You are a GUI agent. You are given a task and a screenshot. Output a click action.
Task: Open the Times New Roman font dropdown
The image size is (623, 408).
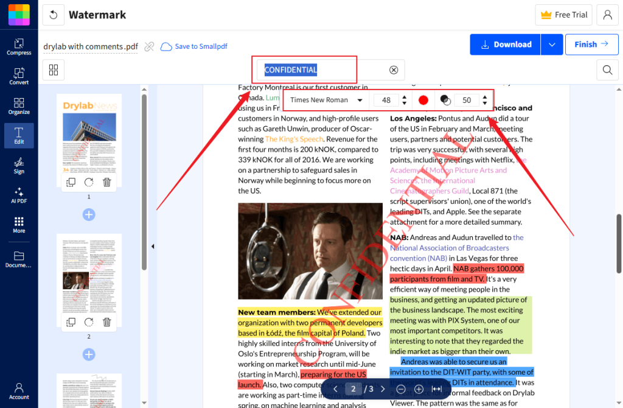pos(325,100)
